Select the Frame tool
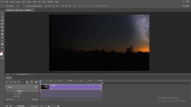The height and width of the screenshot is (107, 191). [2, 21]
